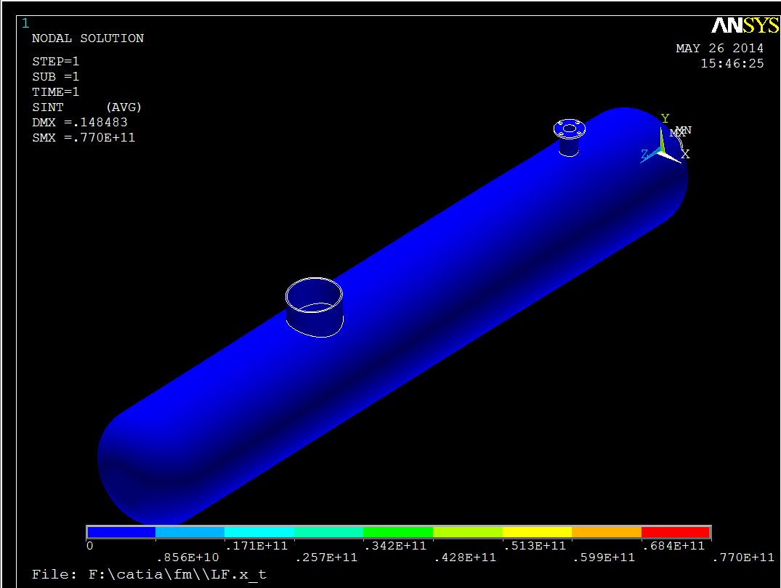This screenshot has width=781, height=588.
Task: Click the legend value .599E+11
Action: pyautogui.click(x=604, y=558)
